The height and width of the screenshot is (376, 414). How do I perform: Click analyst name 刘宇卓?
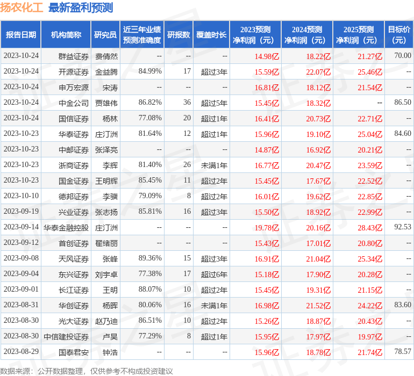pos(106,274)
